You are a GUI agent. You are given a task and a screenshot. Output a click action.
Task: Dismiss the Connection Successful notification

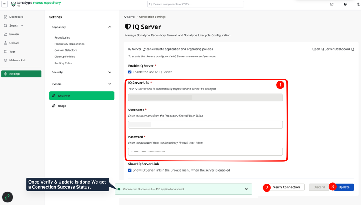[246, 189]
